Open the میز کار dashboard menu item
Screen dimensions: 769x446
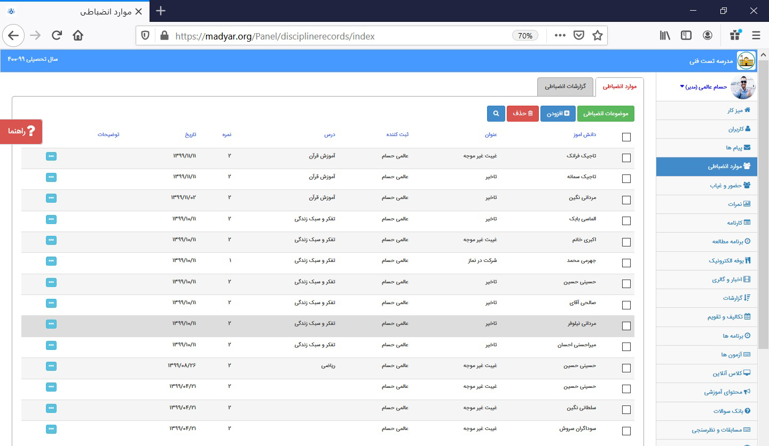(x=707, y=110)
